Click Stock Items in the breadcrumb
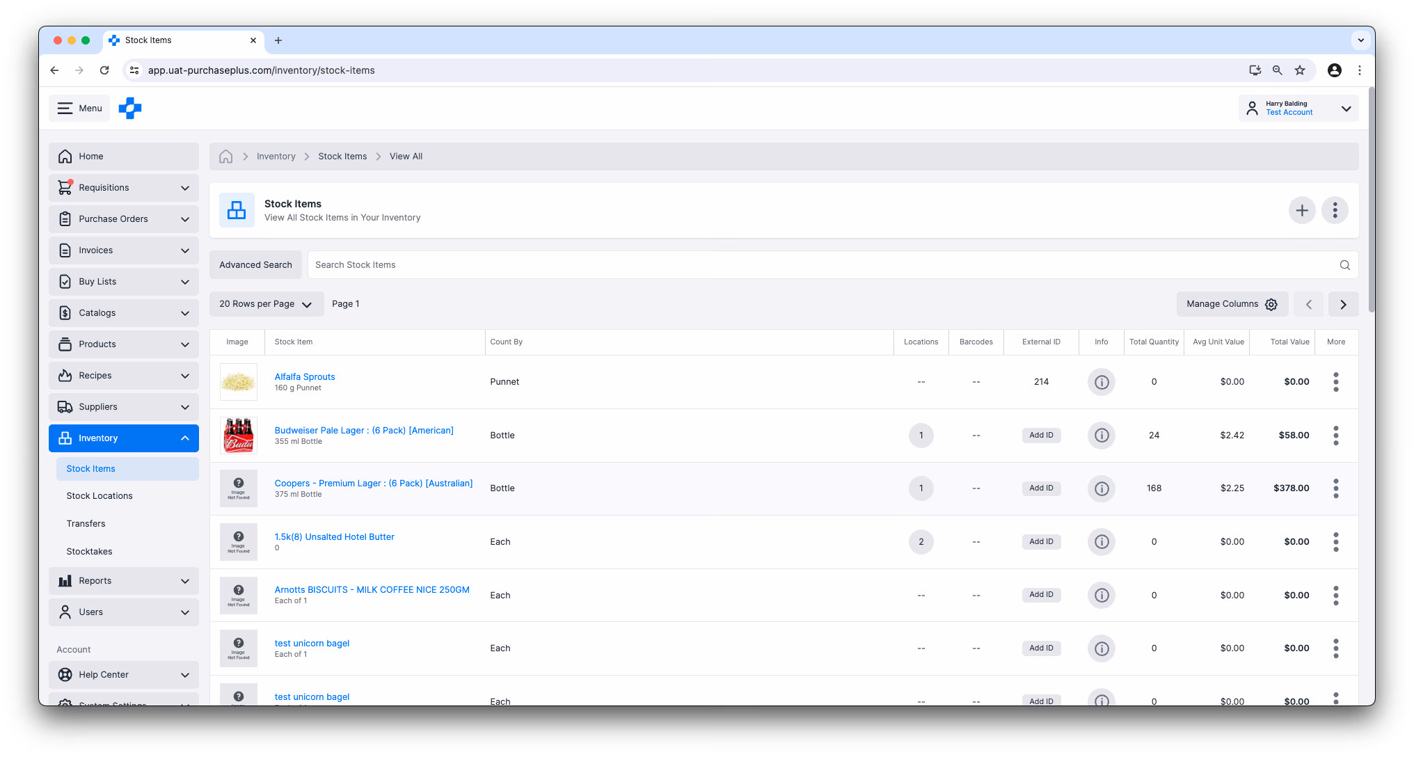This screenshot has height=757, width=1414. [342, 157]
